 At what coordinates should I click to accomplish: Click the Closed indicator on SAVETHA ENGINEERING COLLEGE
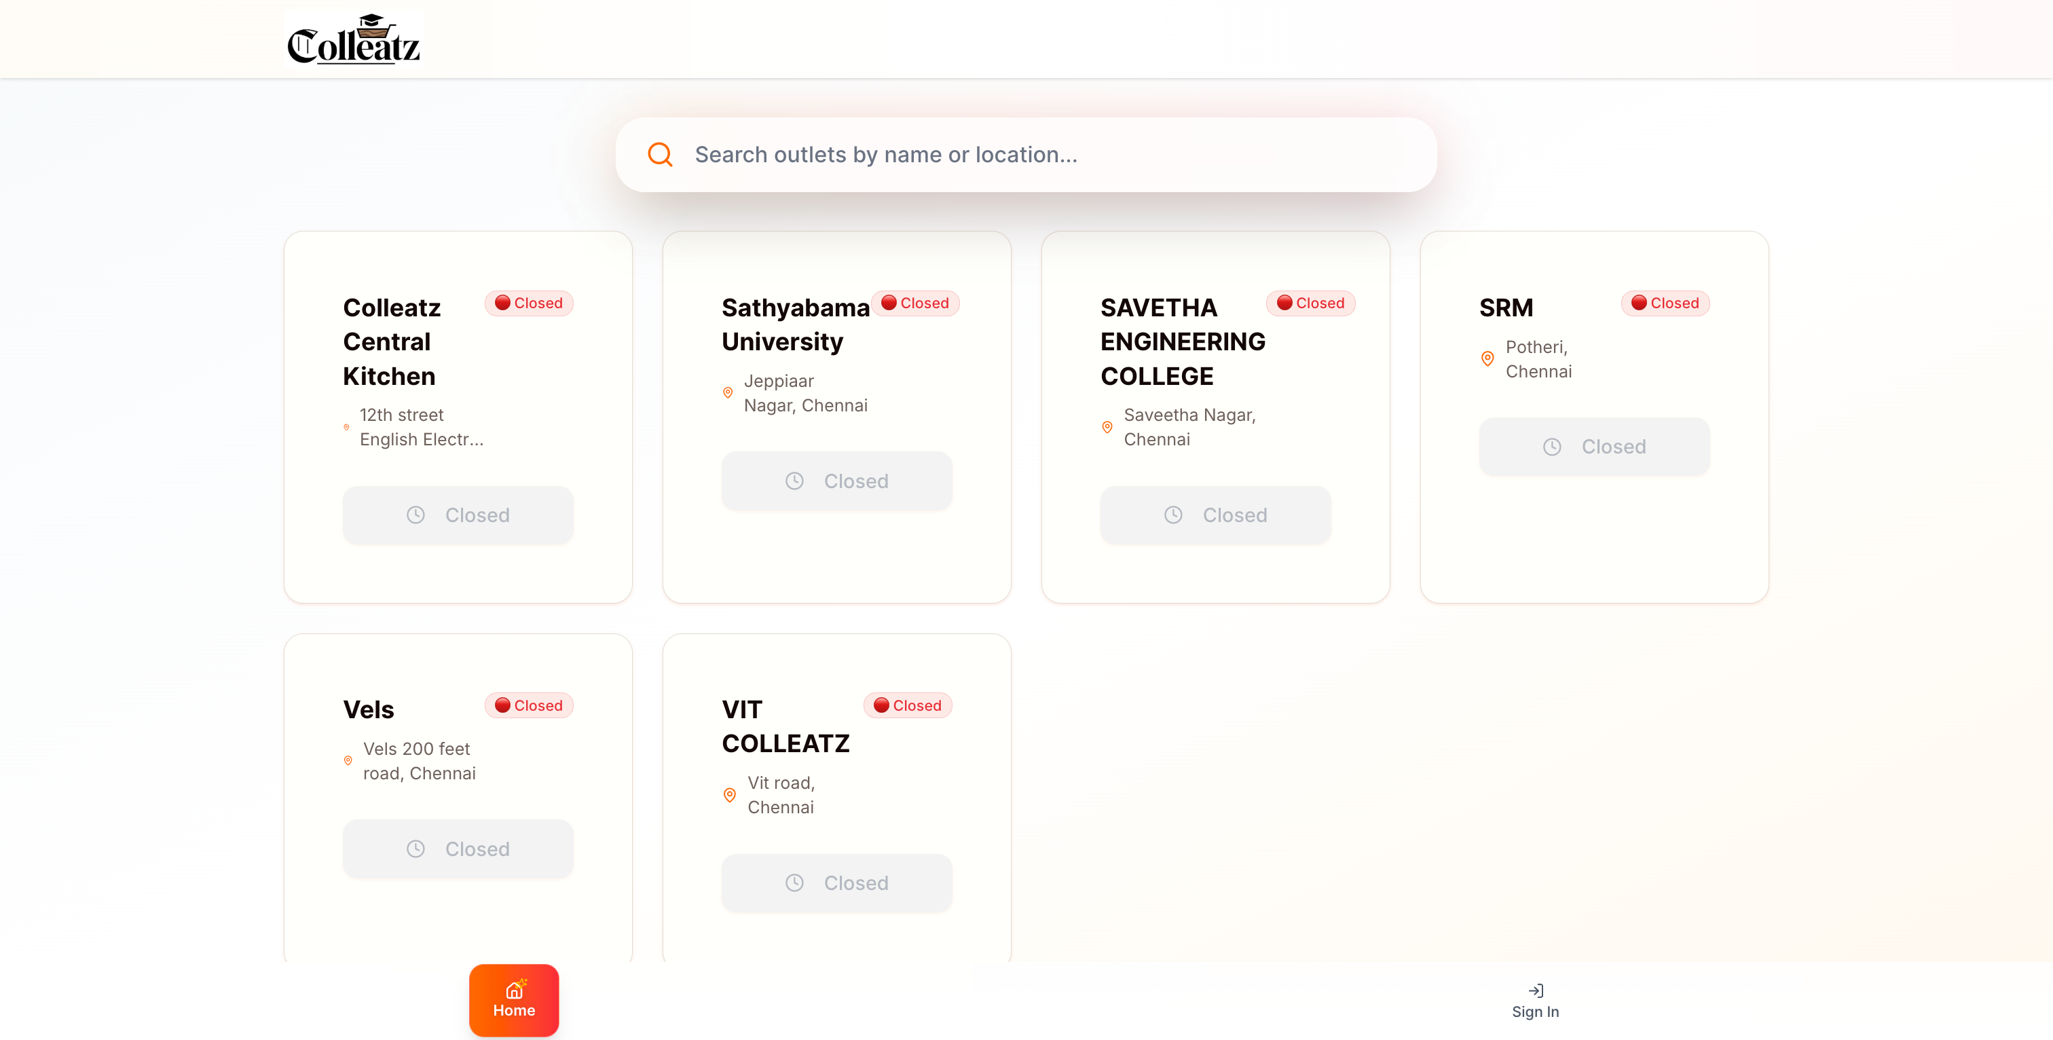[1310, 303]
